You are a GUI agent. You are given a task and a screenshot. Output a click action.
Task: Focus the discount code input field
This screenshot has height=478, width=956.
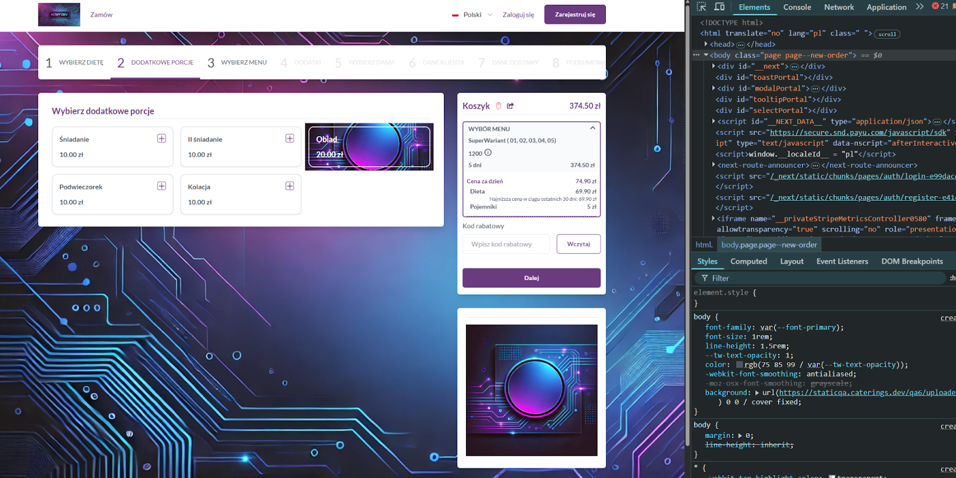pyautogui.click(x=506, y=244)
